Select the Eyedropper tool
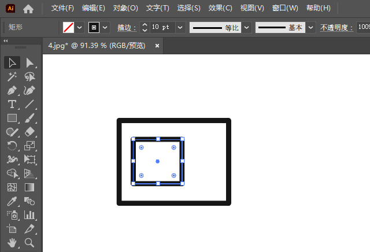Image resolution: width=370 pixels, height=252 pixels. click(x=12, y=201)
